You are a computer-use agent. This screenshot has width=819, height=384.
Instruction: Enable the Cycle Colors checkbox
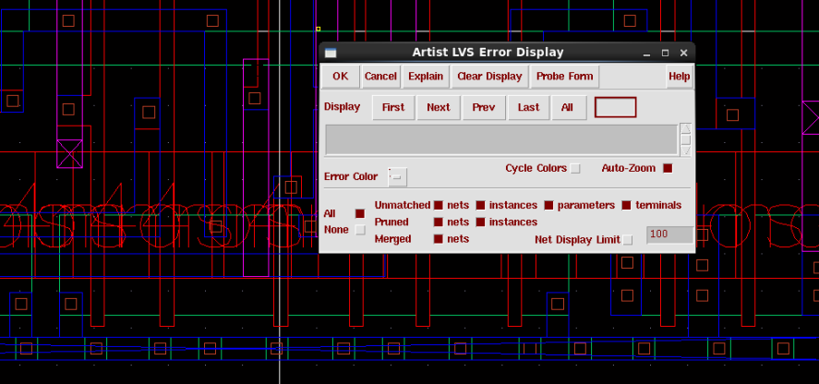click(575, 169)
